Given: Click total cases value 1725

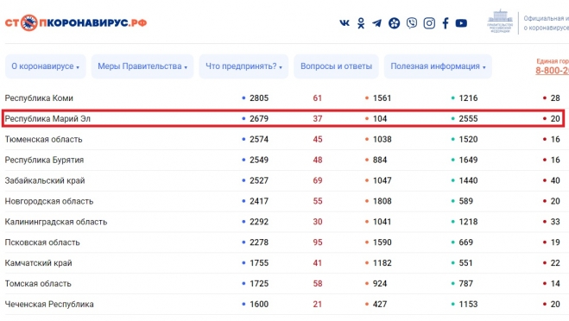Looking at the screenshot, I should (x=259, y=284).
